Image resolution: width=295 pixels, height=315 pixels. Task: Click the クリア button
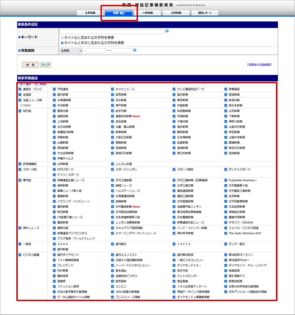[45, 65]
